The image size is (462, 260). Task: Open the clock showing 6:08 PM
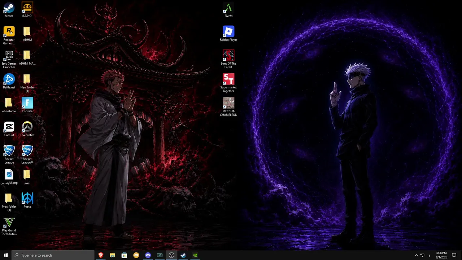tap(441, 255)
